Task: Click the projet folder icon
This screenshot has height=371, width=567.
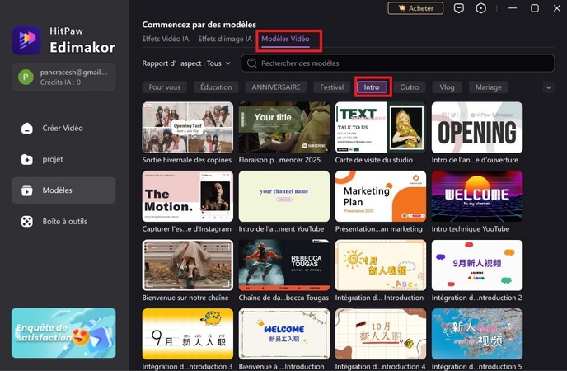Action: pyautogui.click(x=26, y=159)
